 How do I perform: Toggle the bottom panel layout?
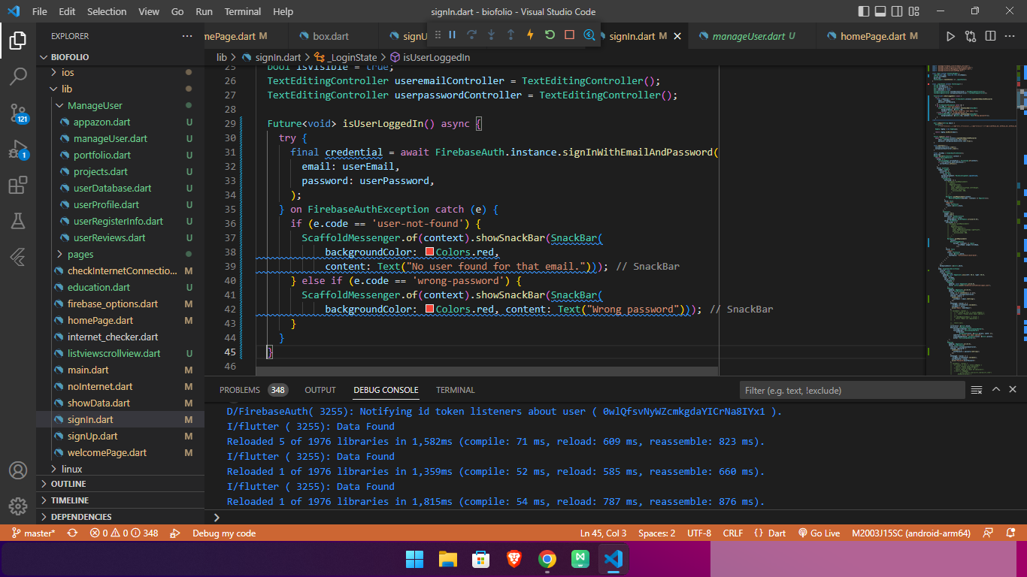click(879, 11)
